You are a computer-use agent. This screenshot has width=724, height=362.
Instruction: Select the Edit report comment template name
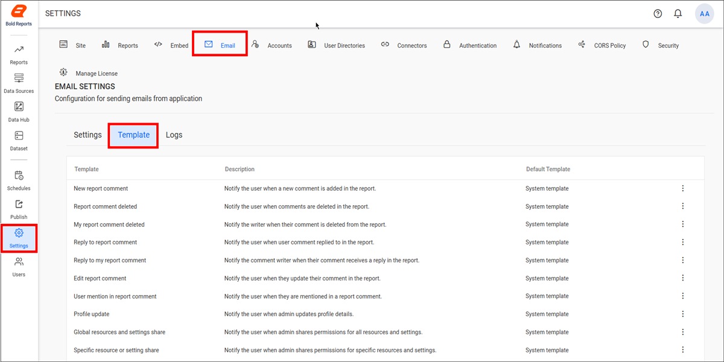tap(100, 278)
